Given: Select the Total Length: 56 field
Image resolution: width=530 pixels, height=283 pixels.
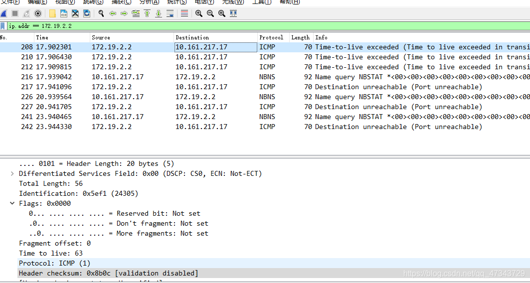Looking at the screenshot, I should tap(51, 184).
